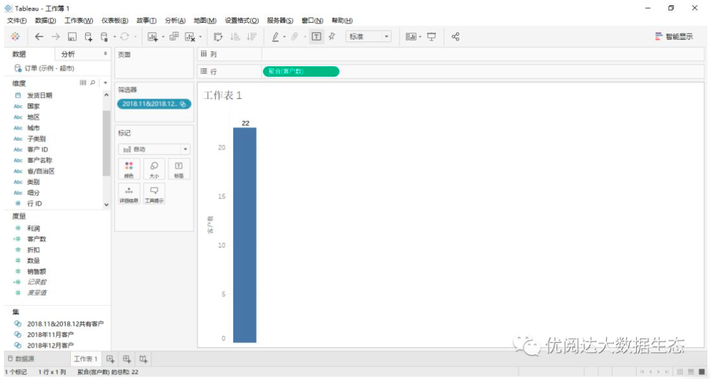The width and height of the screenshot is (710, 379).
Task: Click the Share workbook icon
Action: 455,37
